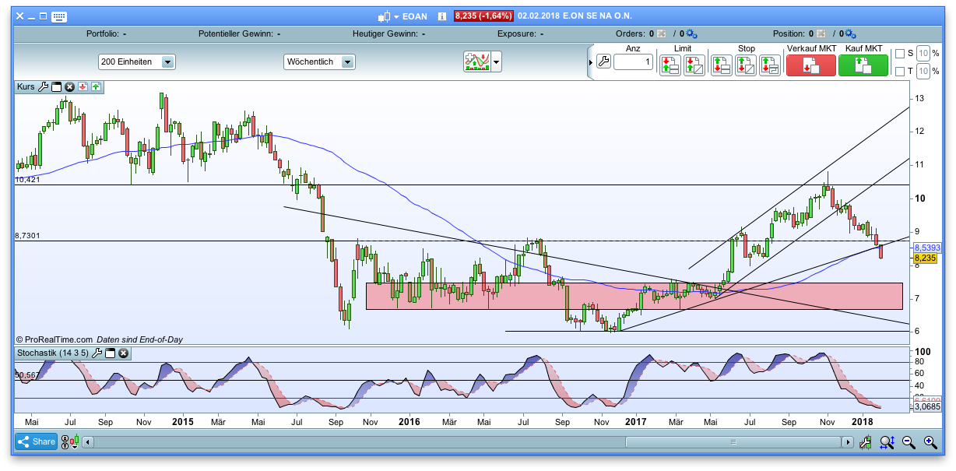Click the Kurs panel title
The height and width of the screenshot is (471, 956).
[x=26, y=87]
